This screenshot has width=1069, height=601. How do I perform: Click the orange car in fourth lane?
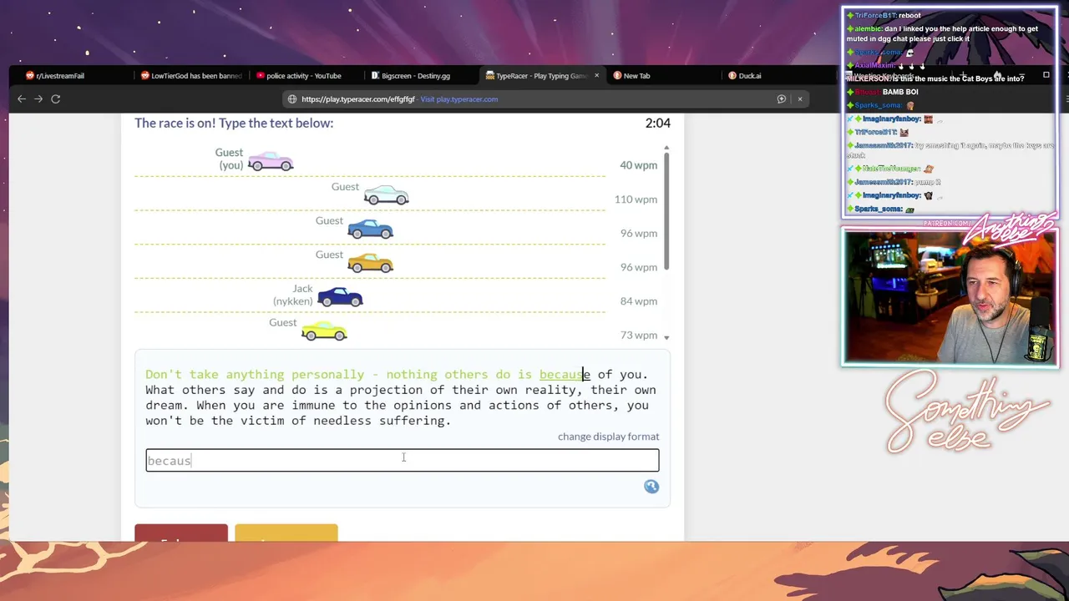coord(370,263)
